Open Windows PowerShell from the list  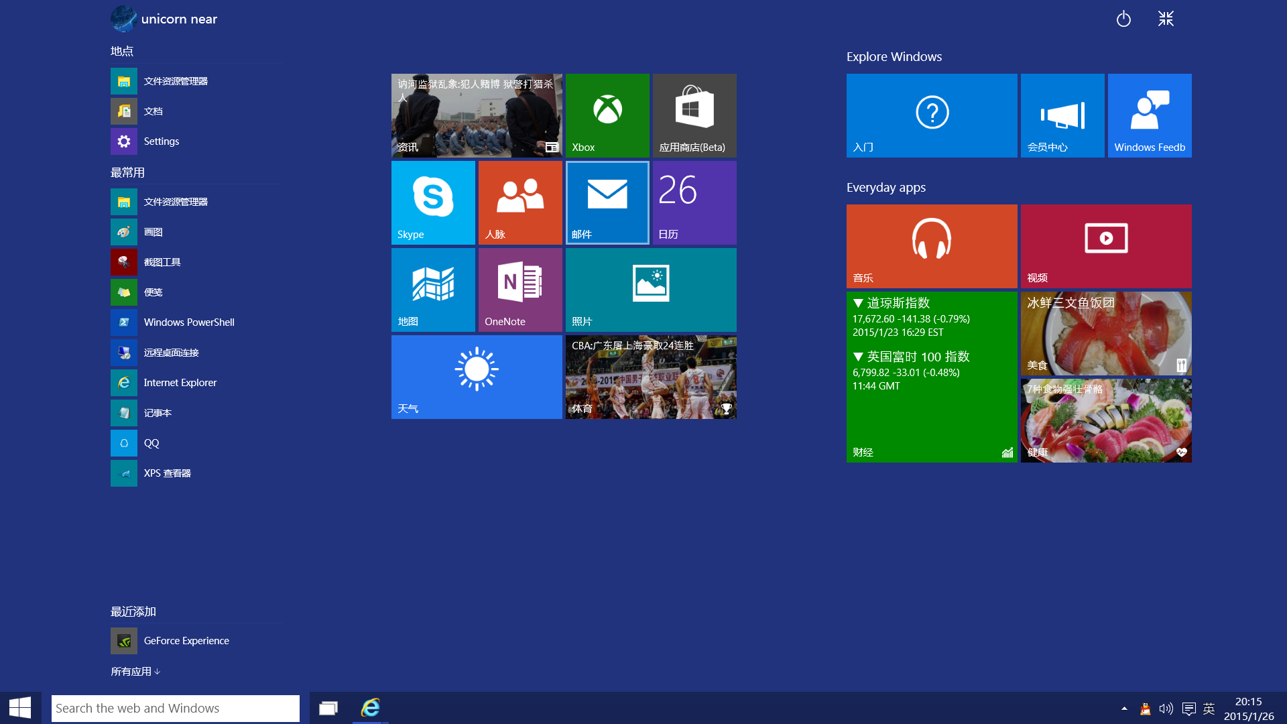pos(188,322)
